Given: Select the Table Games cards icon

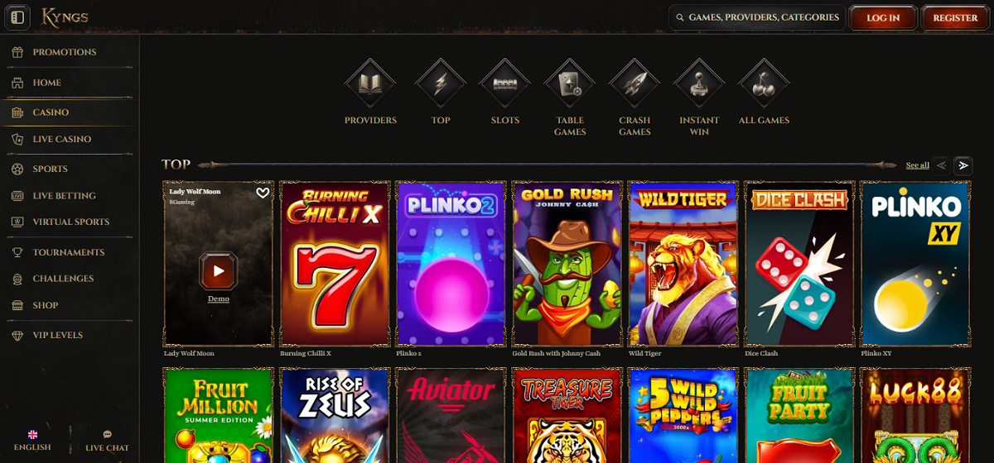Looking at the screenshot, I should pos(570,84).
